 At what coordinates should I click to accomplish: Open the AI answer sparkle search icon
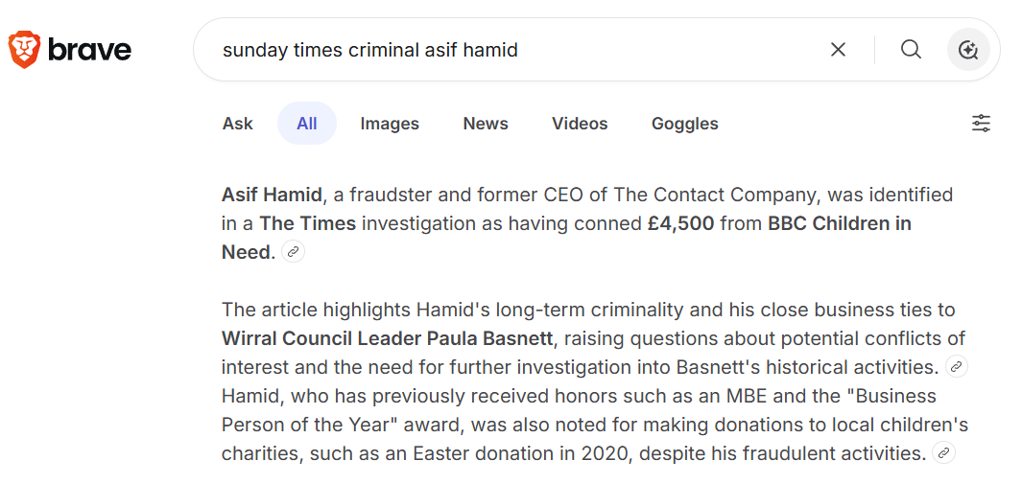coord(968,50)
